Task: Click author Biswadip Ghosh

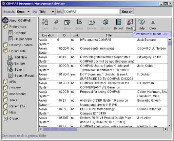Action: coord(149,101)
